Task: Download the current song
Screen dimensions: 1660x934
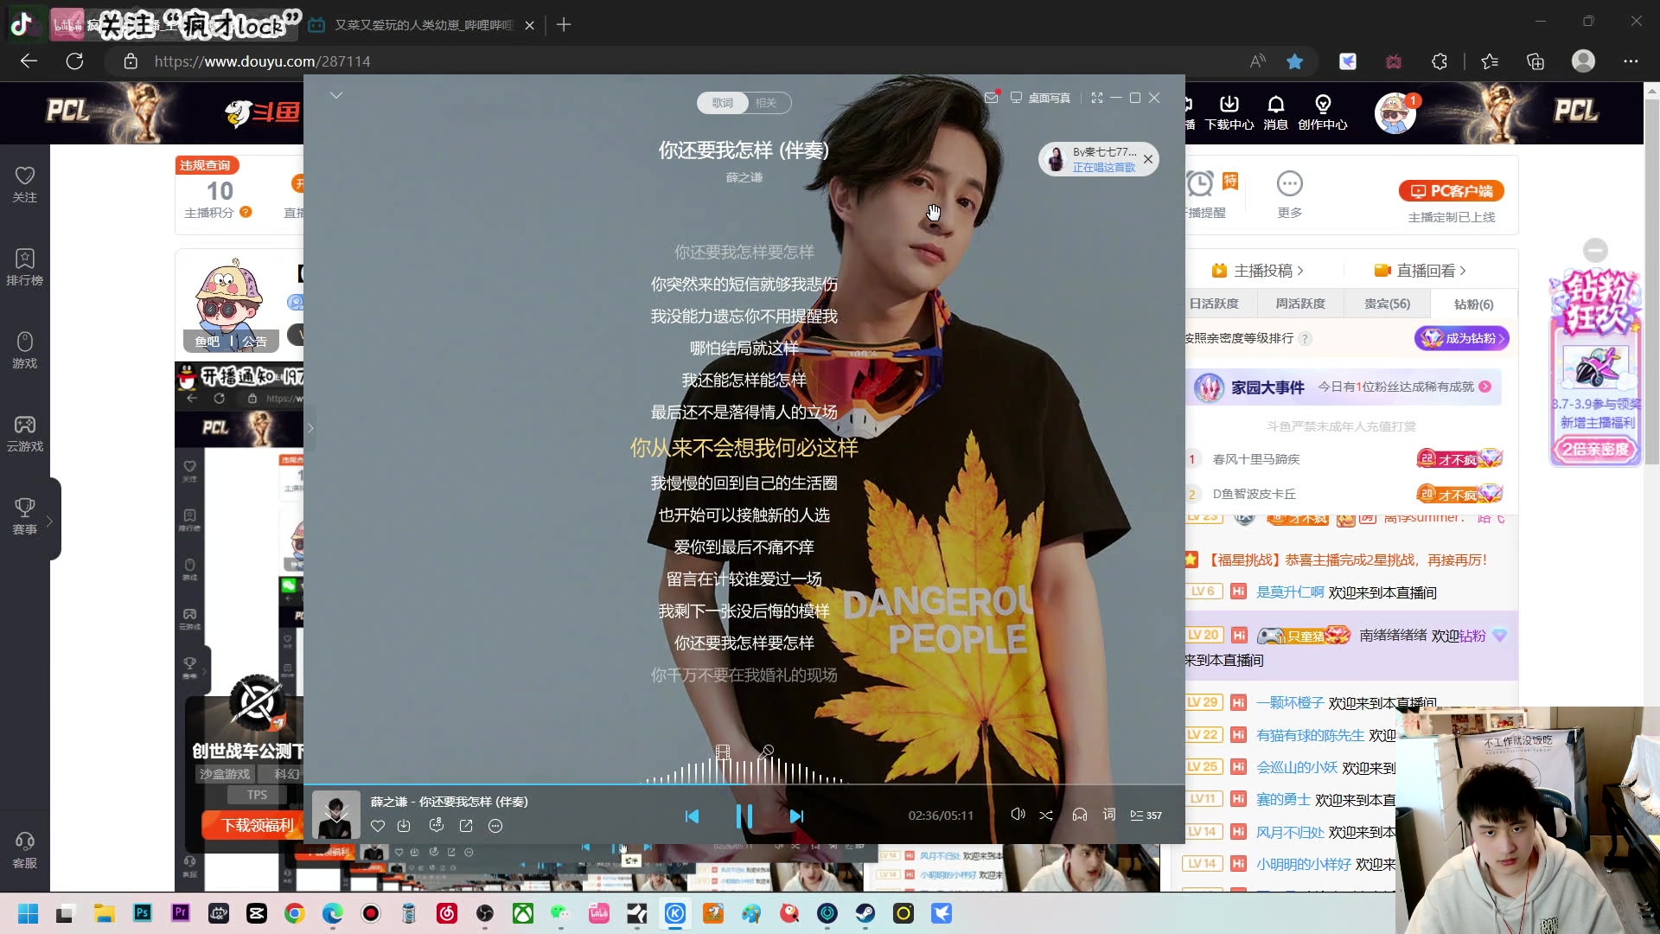Action: (x=404, y=826)
